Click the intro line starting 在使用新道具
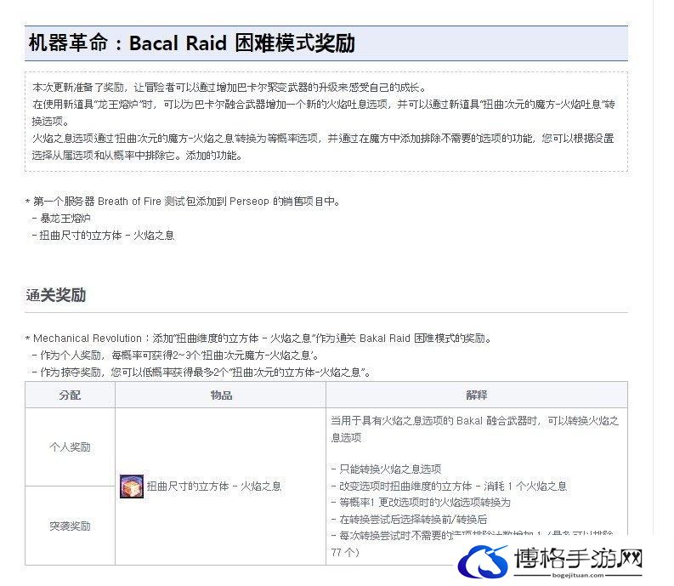The height and width of the screenshot is (586, 674). (x=324, y=113)
